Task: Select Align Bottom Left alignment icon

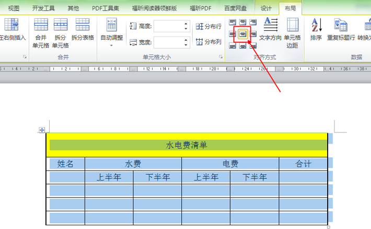Action: 233,45
